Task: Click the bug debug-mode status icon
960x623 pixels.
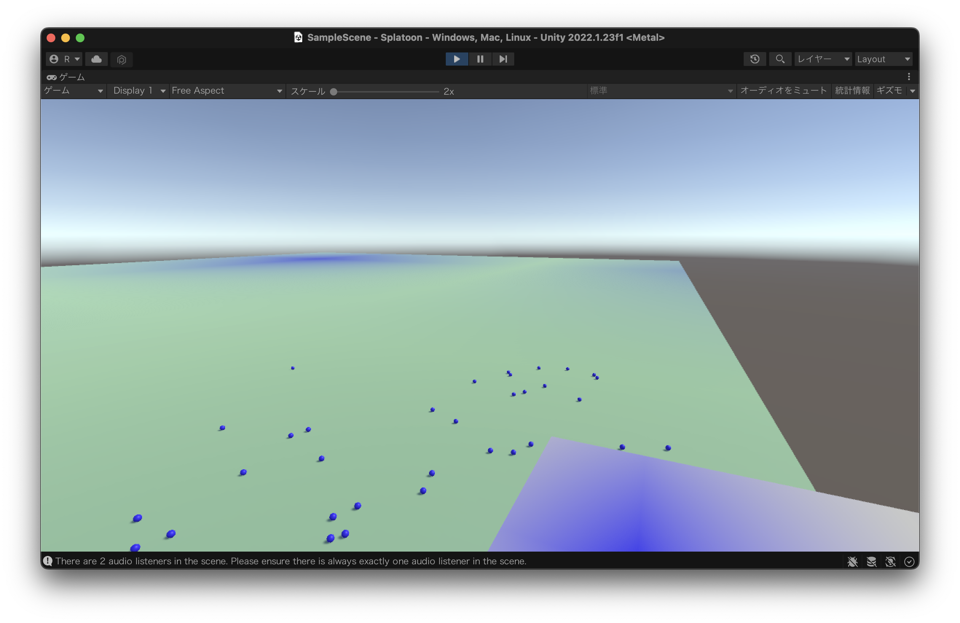Action: [x=852, y=561]
